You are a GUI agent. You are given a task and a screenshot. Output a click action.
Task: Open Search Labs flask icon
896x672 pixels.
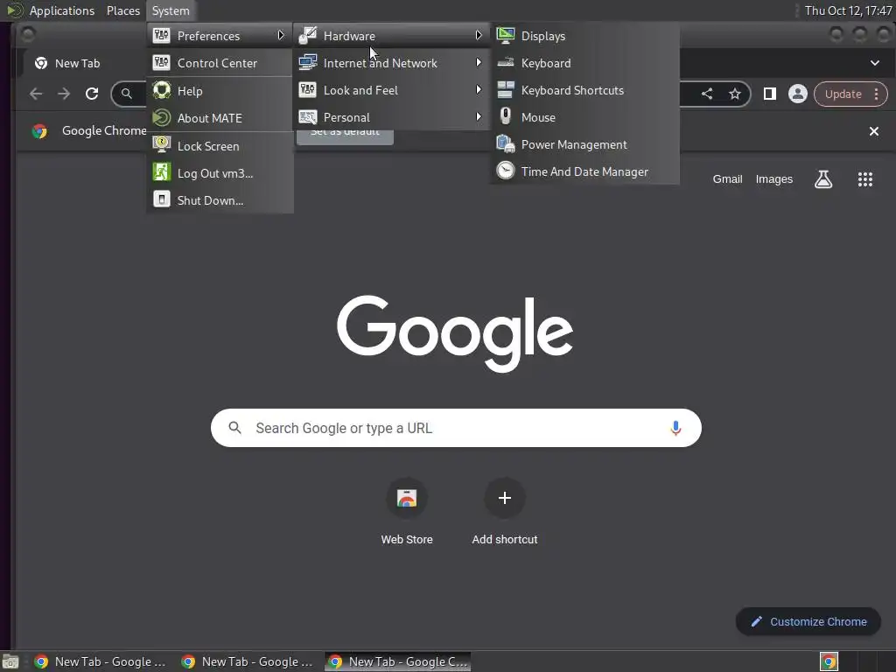[822, 179]
